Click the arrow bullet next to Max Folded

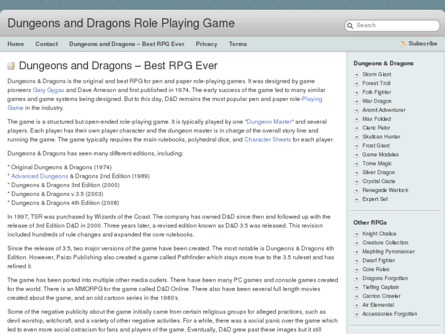click(x=356, y=119)
